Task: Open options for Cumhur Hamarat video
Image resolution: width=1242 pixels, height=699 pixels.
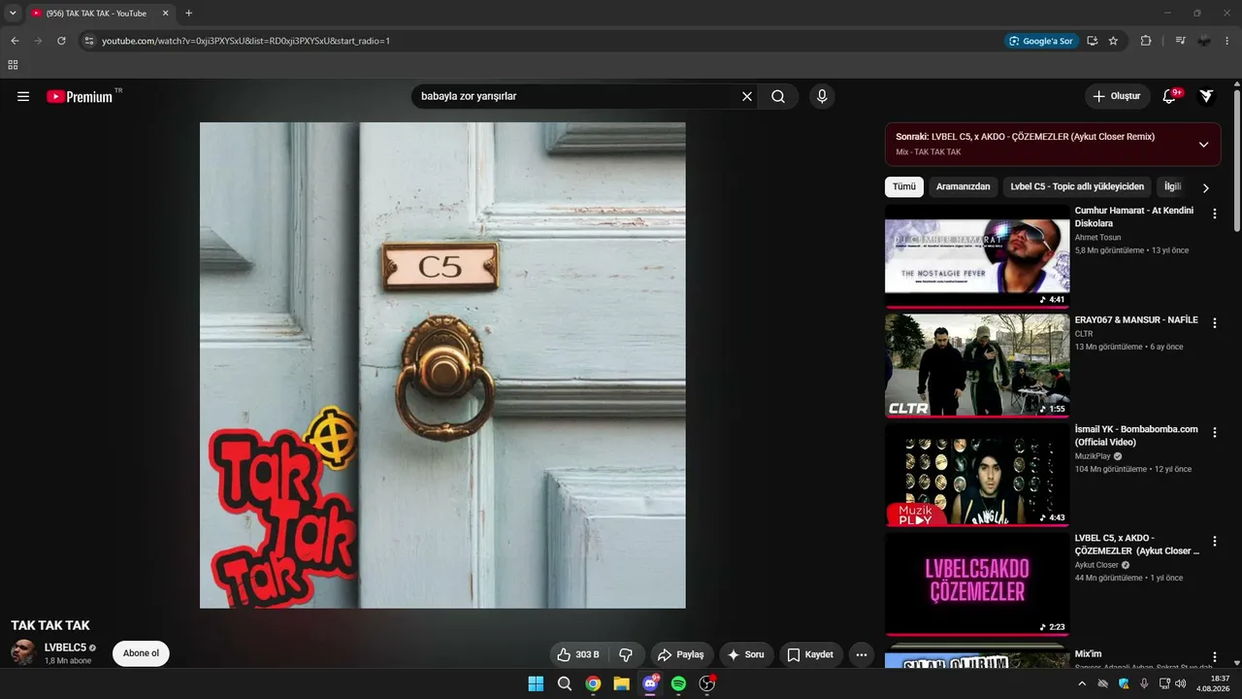Action: click(x=1214, y=214)
